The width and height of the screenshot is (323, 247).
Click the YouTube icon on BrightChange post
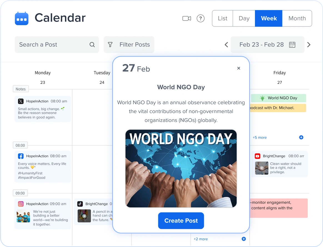(257, 156)
